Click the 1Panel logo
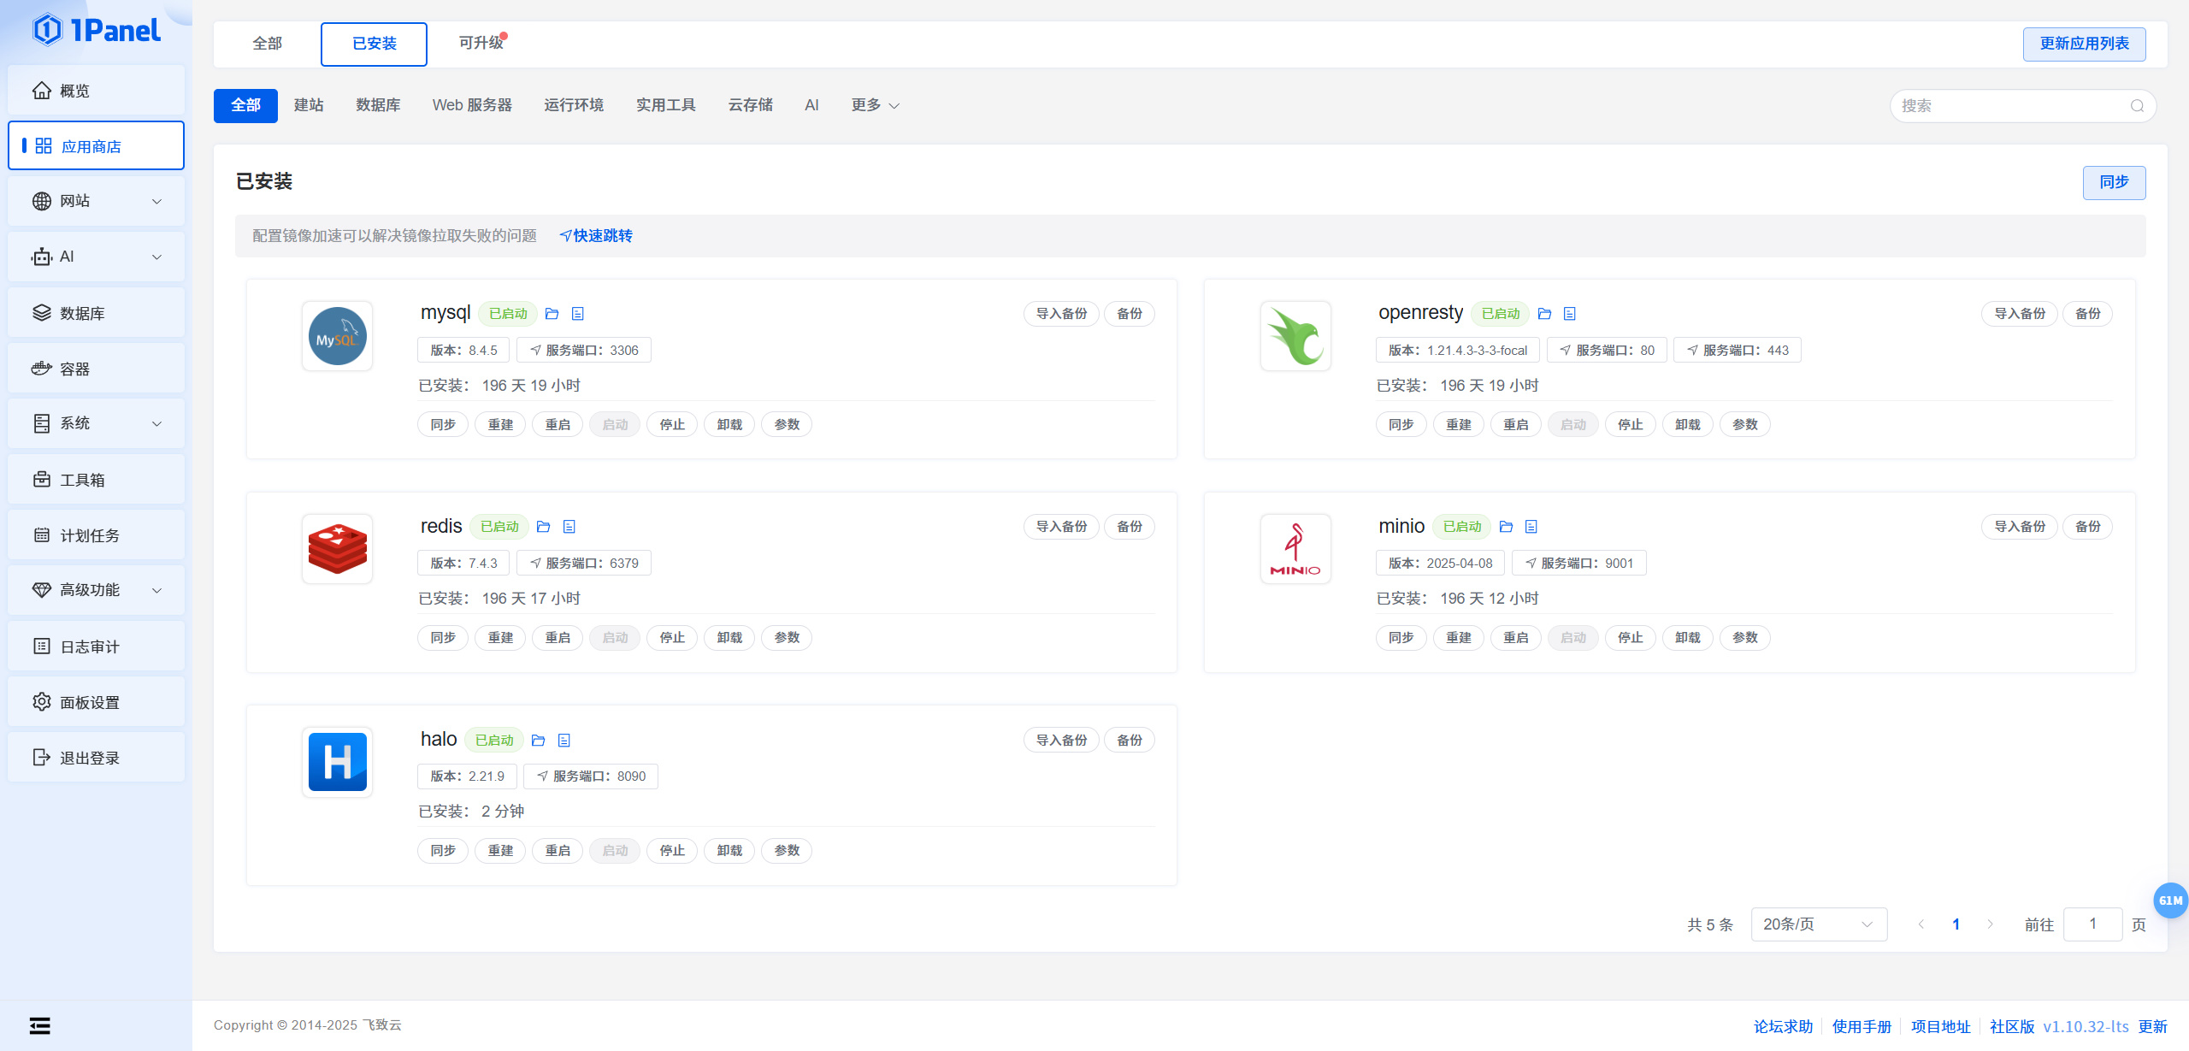 click(96, 30)
